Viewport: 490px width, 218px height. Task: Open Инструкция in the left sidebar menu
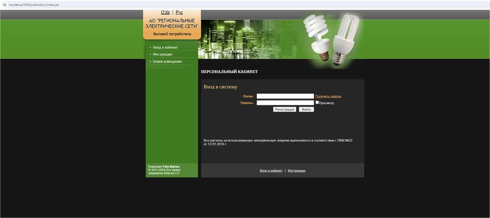click(x=162, y=54)
